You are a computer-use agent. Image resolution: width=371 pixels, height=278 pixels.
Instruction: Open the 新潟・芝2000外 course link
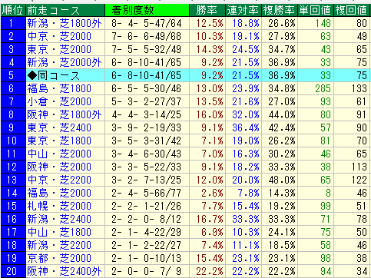point(65,63)
